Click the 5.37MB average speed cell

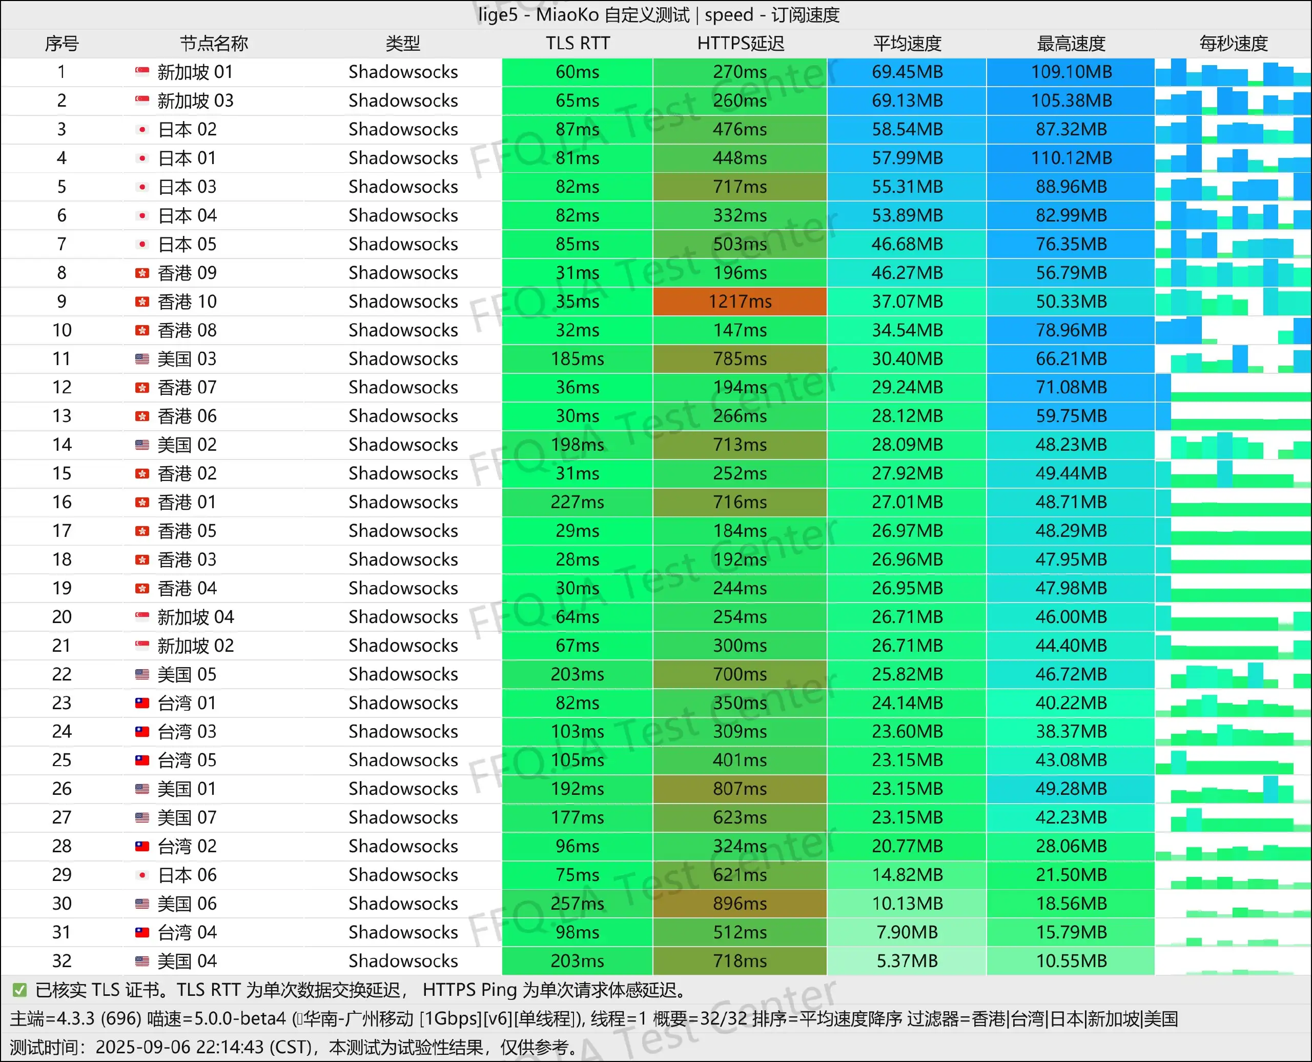907,961
